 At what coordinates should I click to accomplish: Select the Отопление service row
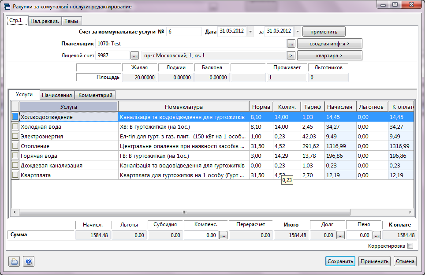pos(213,146)
